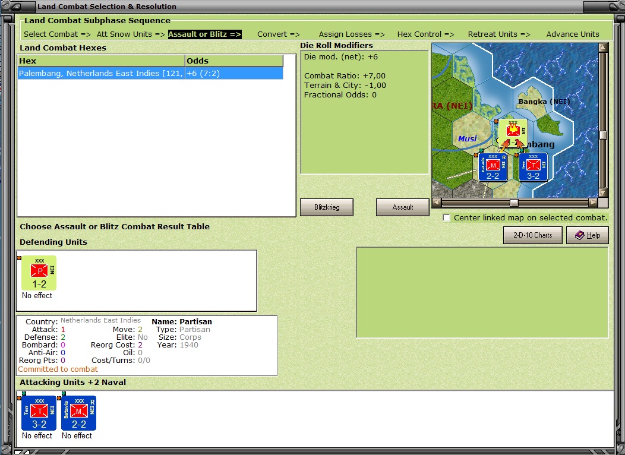625x455 pixels.
Task: Click the Retreat Units subphase label
Action: [x=499, y=34]
